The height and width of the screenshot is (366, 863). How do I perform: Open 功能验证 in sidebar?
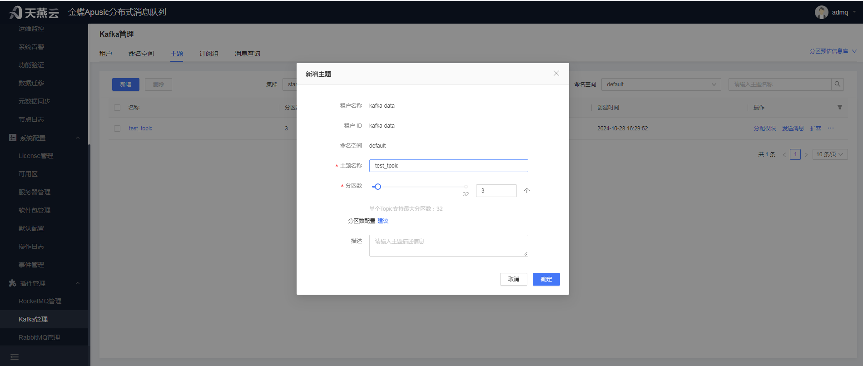[31, 65]
